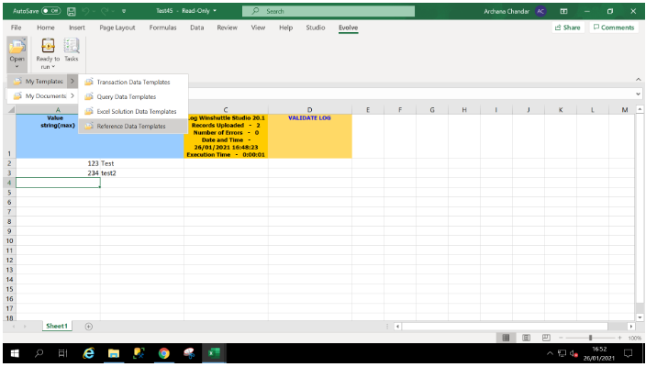Open Excel from the Windows taskbar
The width and height of the screenshot is (646, 367).
(x=213, y=352)
